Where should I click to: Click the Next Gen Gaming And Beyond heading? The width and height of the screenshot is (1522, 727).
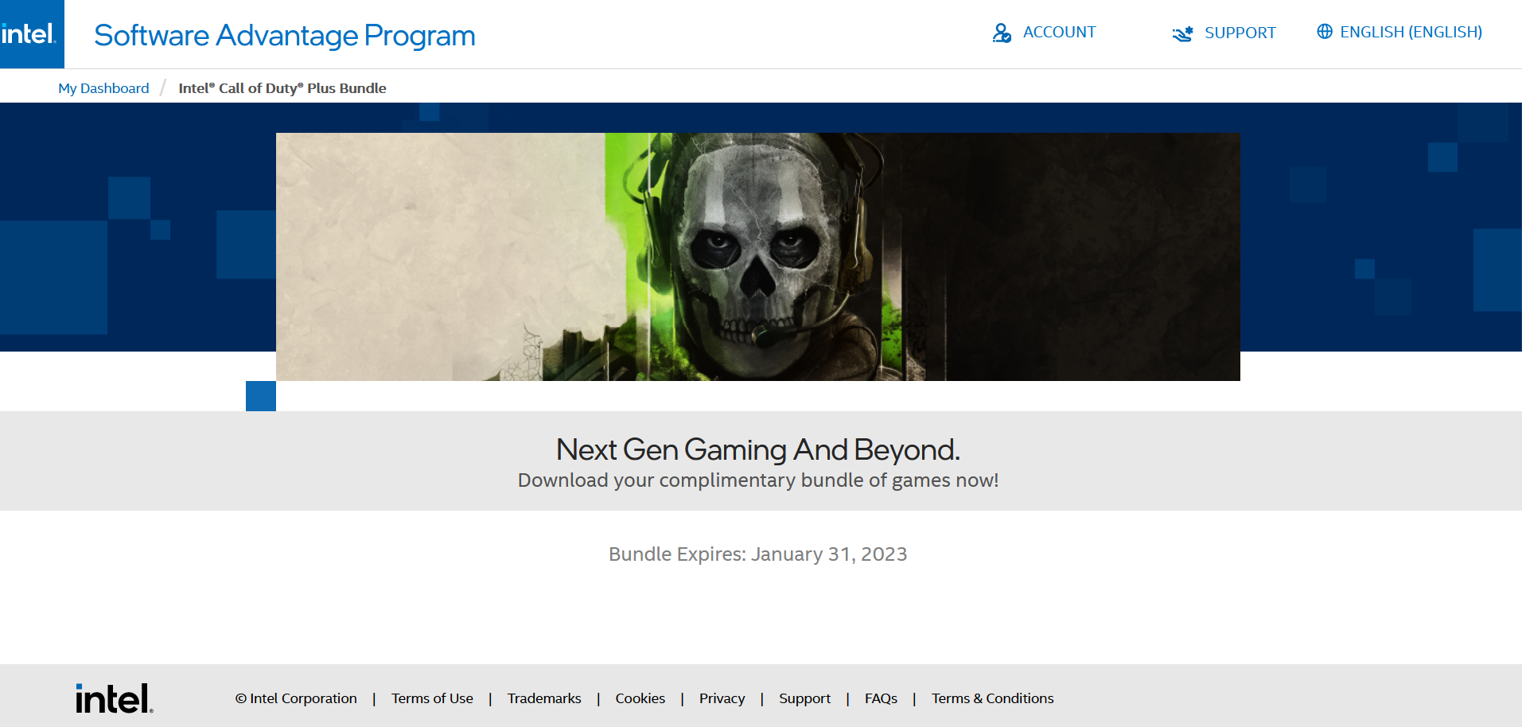click(758, 450)
